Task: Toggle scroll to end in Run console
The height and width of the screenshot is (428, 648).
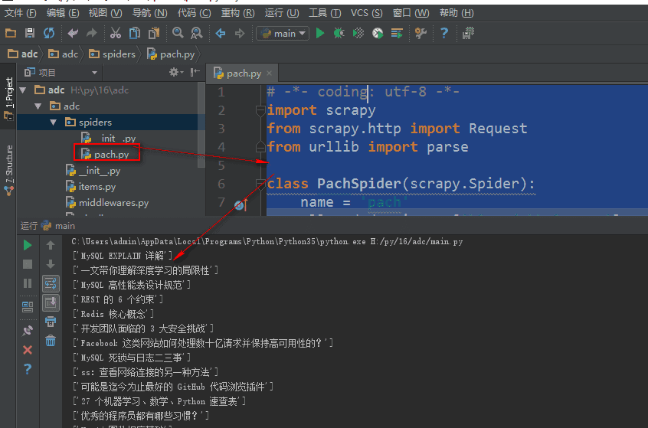Action: click(x=51, y=303)
